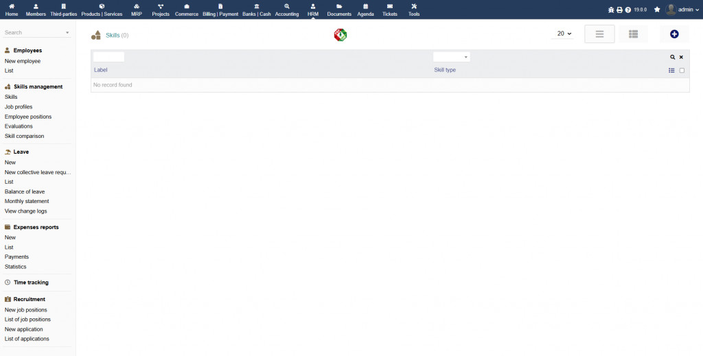Screen dimensions: 703x356
Task: Open Job profiles link
Action: pyautogui.click(x=19, y=106)
